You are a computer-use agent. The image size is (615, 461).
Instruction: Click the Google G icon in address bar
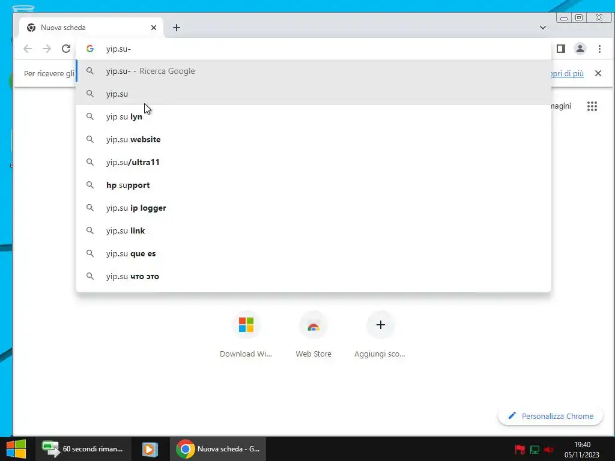point(90,49)
